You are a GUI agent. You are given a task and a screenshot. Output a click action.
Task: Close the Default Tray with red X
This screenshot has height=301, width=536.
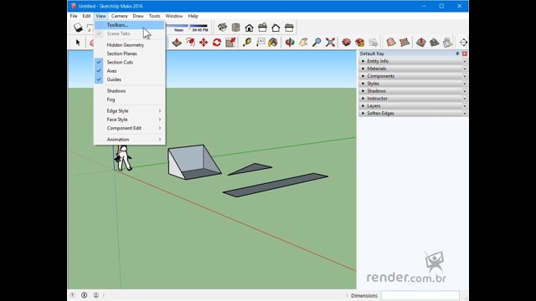(465, 54)
